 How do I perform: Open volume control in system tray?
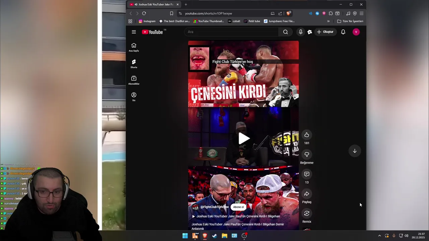407,236
